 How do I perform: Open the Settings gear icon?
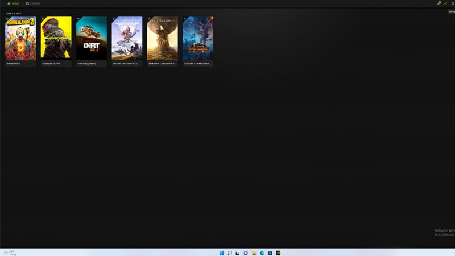pyautogui.click(x=452, y=3)
